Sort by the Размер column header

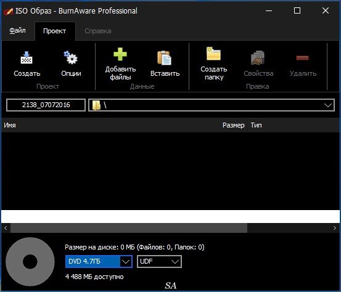217,125
